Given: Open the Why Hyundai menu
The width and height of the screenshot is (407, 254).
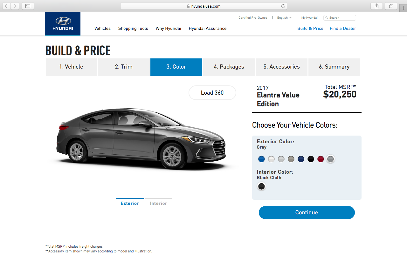Looking at the screenshot, I should click(x=168, y=28).
